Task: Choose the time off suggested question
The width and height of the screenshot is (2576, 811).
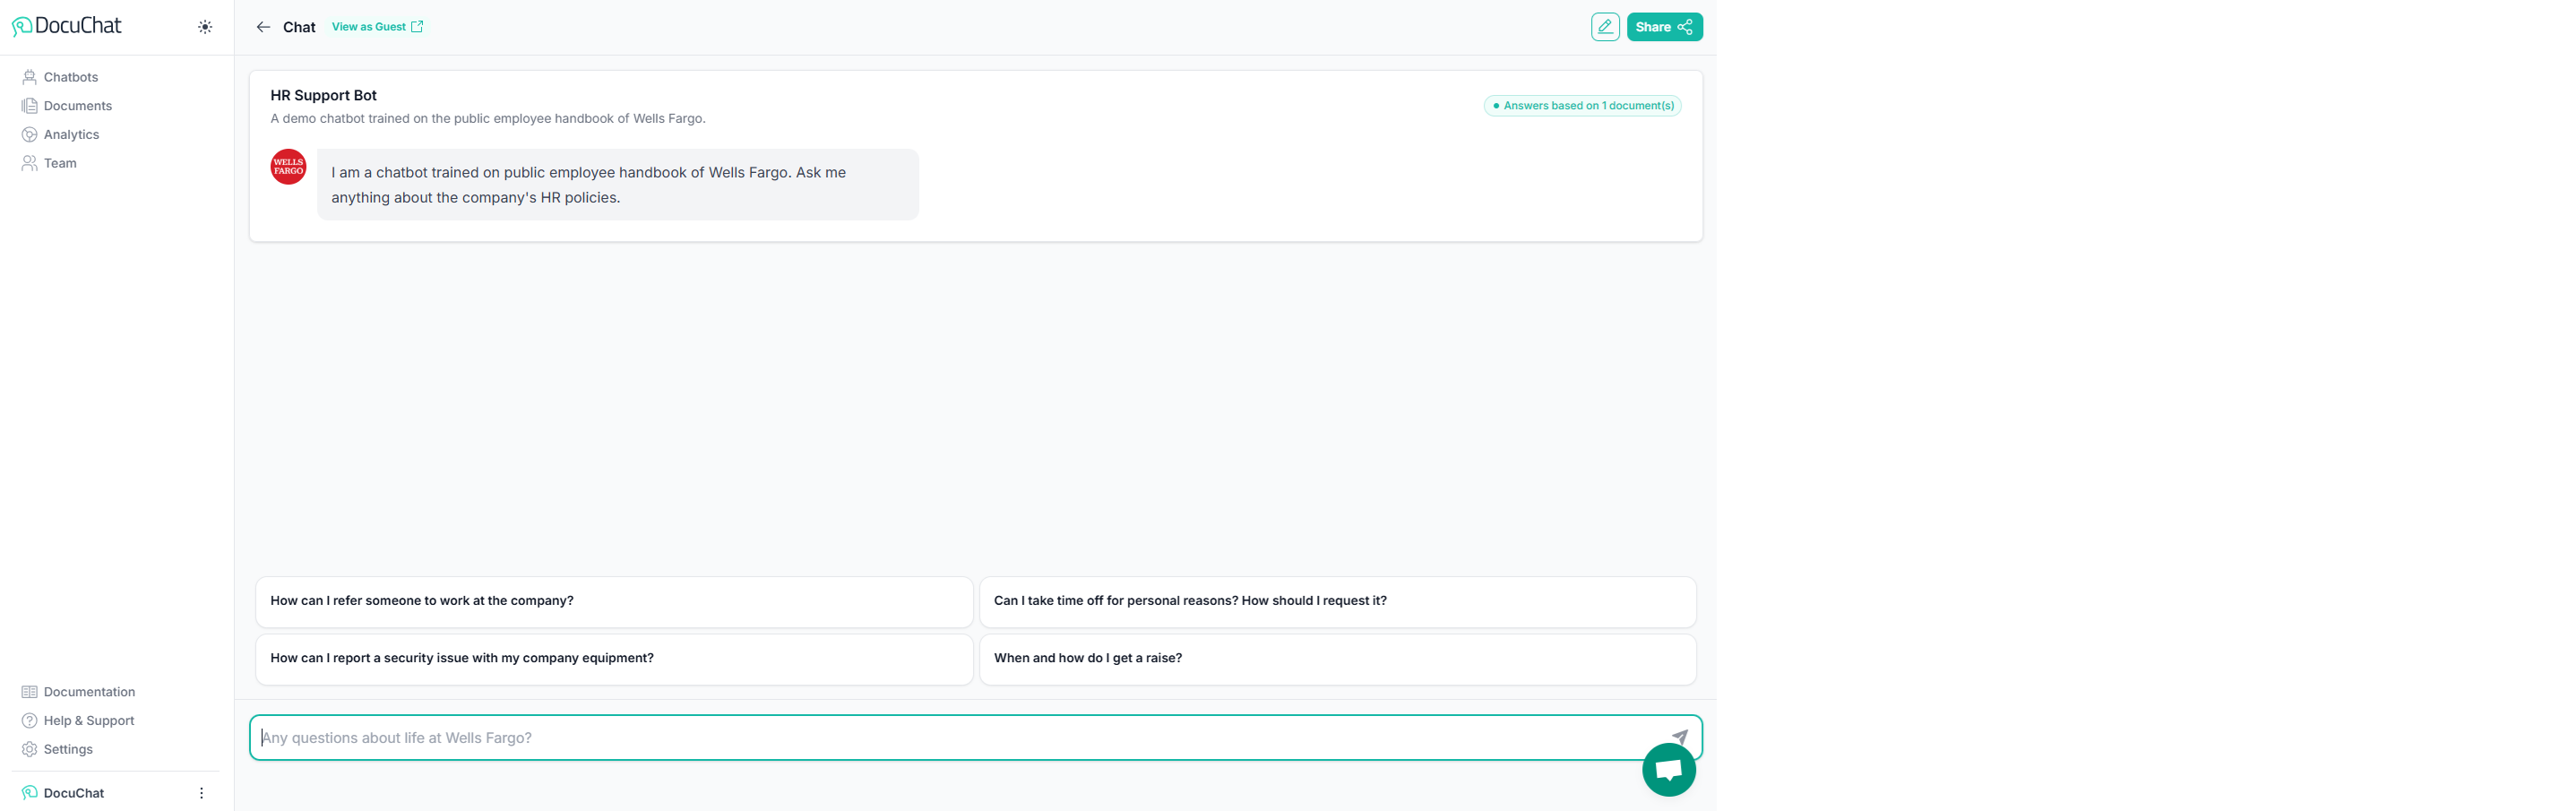Action: coord(1336,601)
